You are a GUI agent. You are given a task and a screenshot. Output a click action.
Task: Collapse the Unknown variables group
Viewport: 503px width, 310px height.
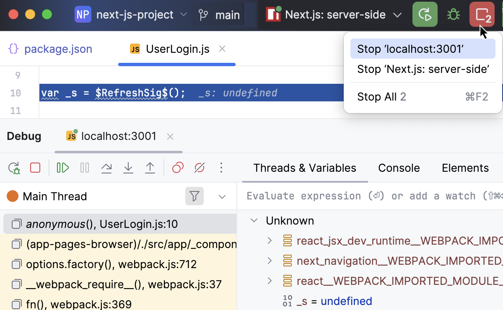tap(254, 220)
